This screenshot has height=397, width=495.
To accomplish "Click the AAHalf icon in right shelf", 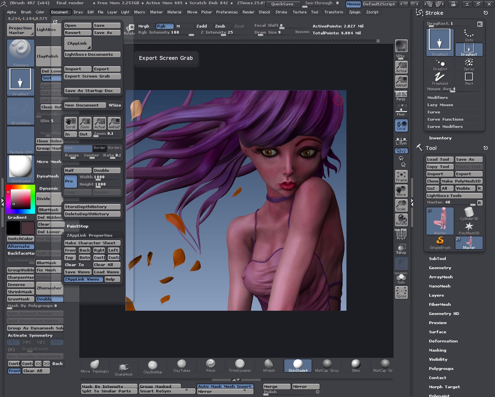I will point(401,82).
